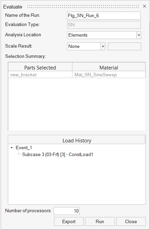Open the Analysis Location dropdown arrow
The height and width of the screenshot is (230, 150).
(139, 35)
